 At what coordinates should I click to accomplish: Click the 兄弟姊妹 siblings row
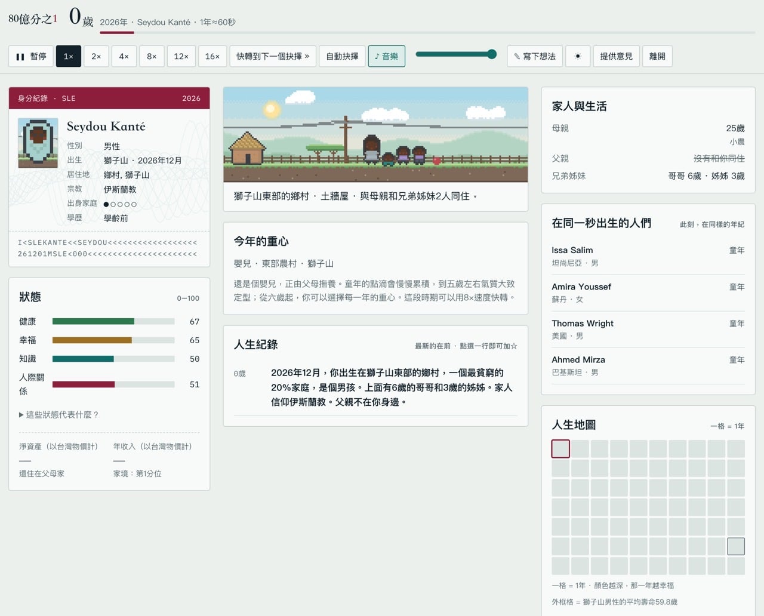[x=648, y=176]
